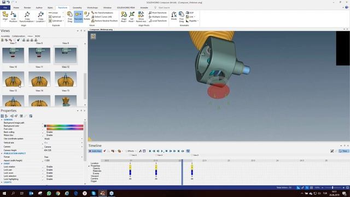Screen dimensions: 350x197
Task: Click No Transformations button
Action: coord(102,13)
